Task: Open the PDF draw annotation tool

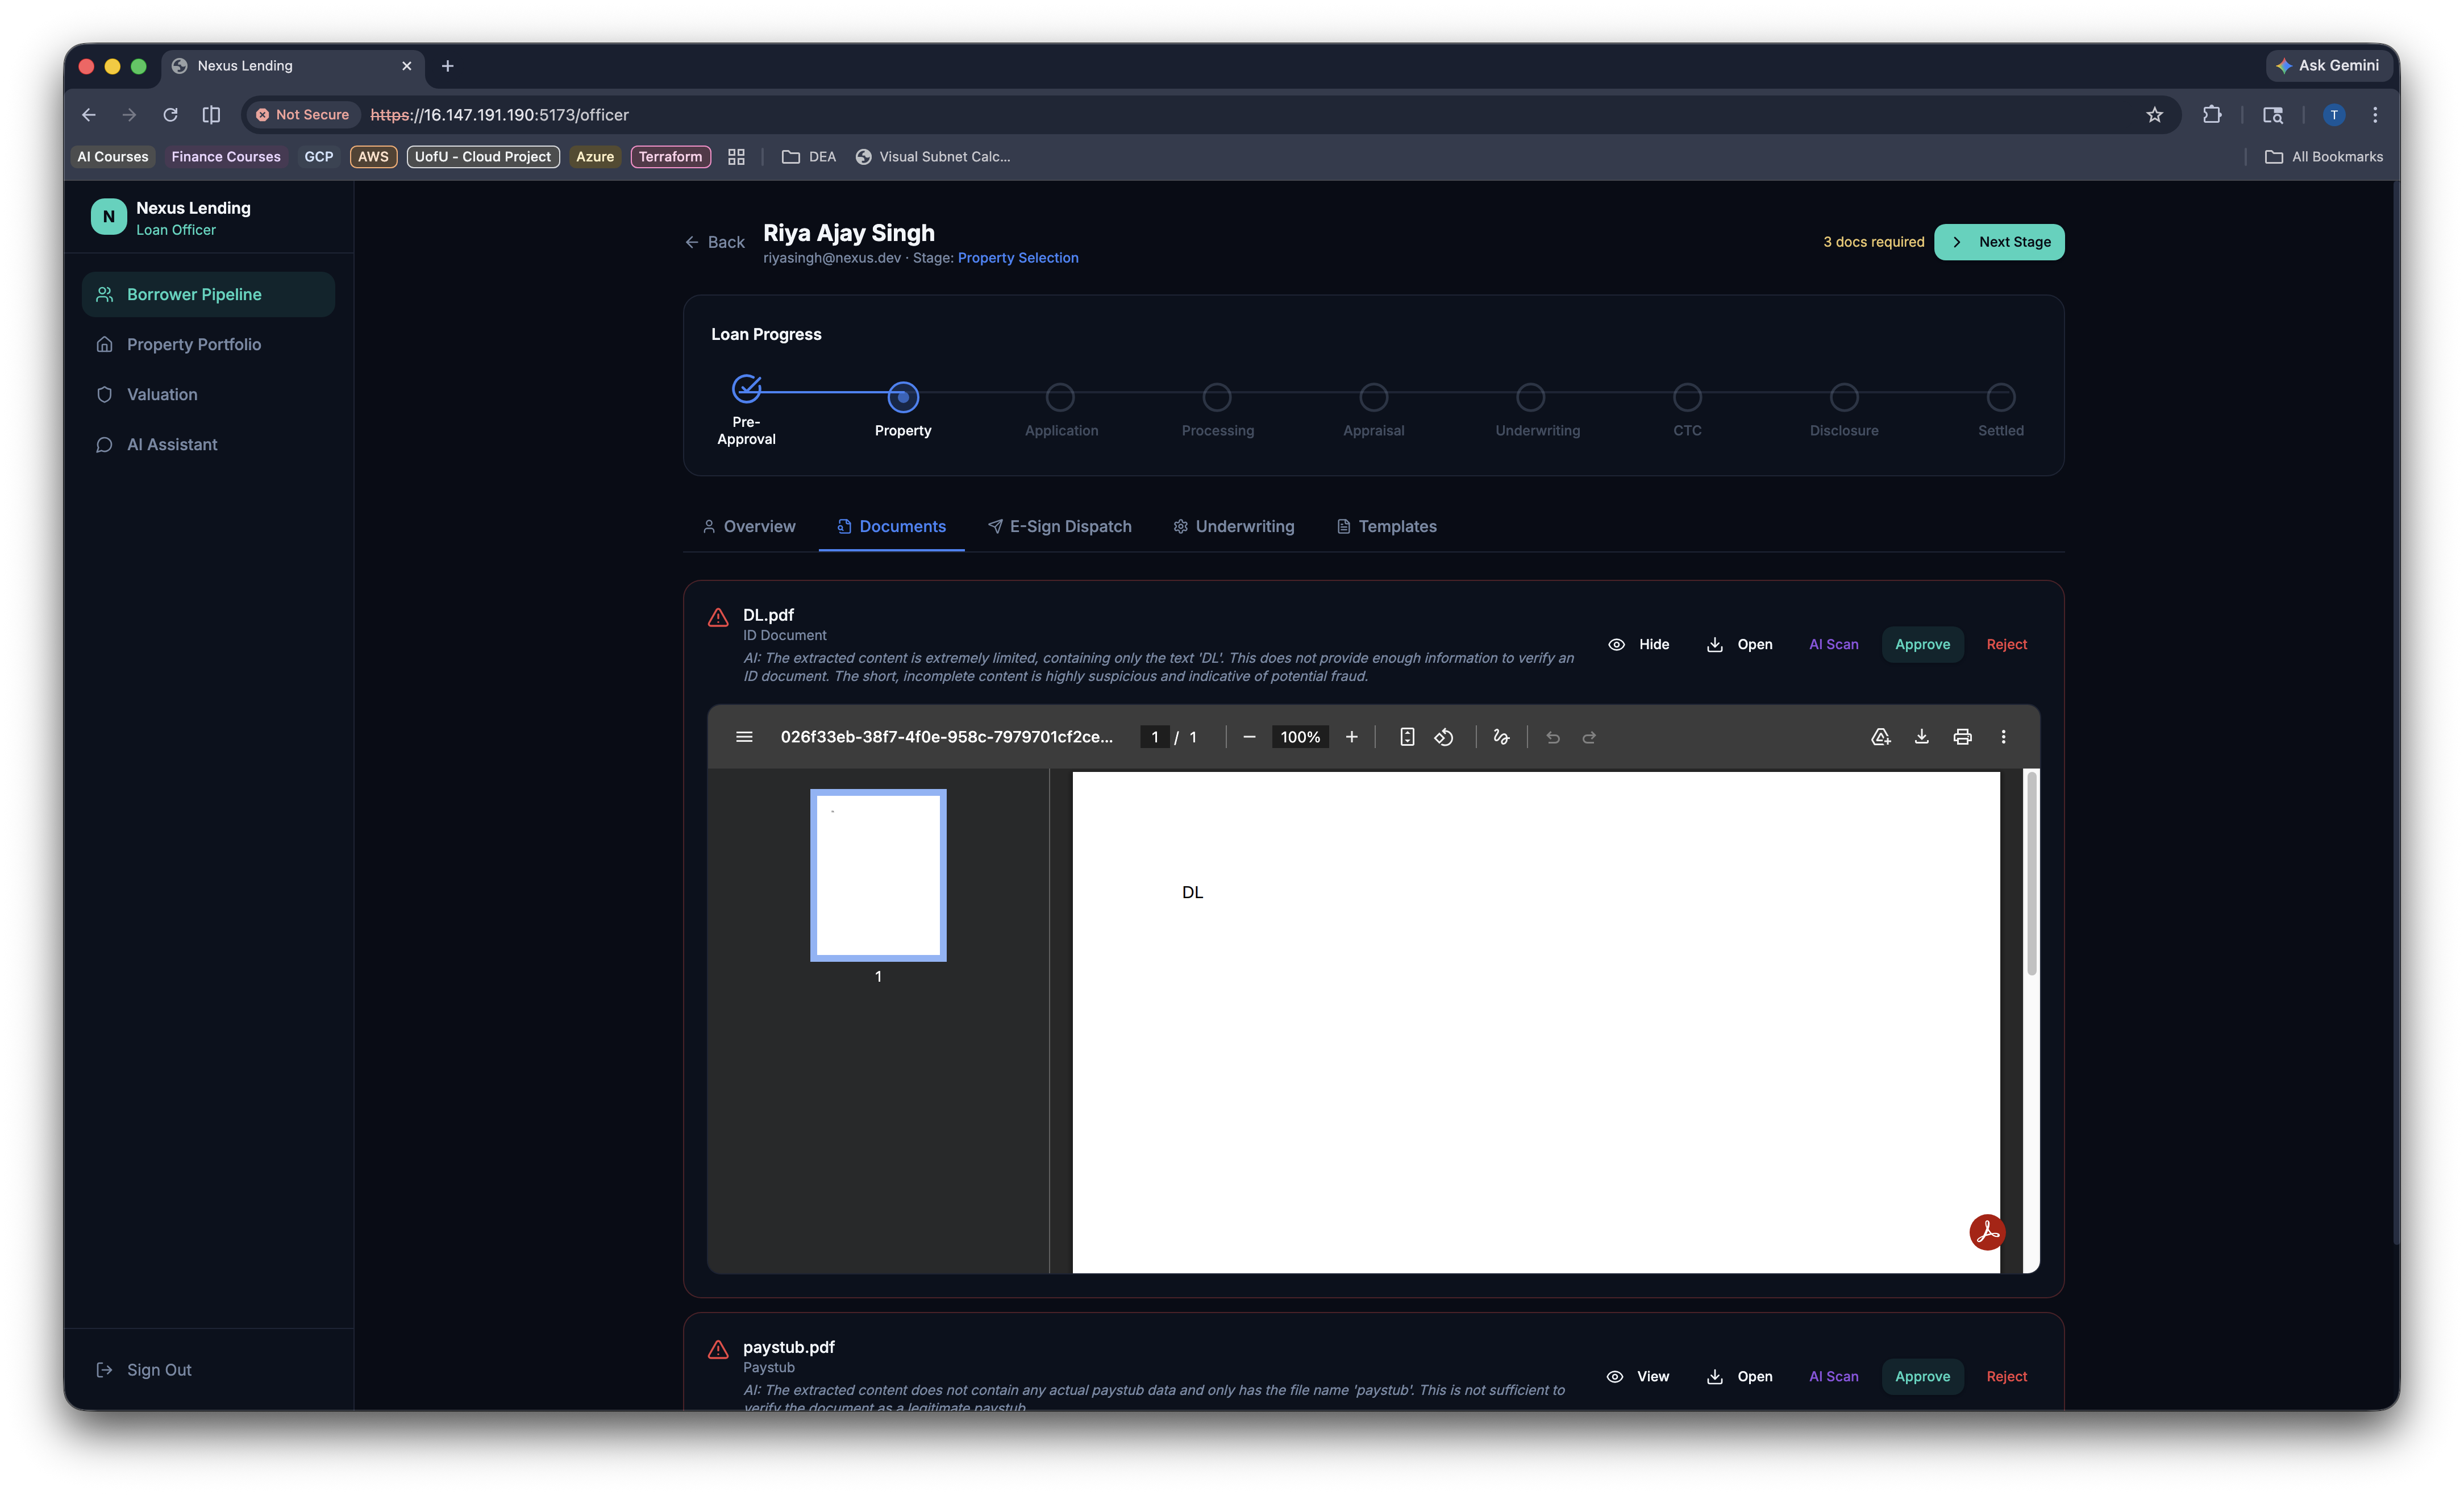Action: (1501, 737)
